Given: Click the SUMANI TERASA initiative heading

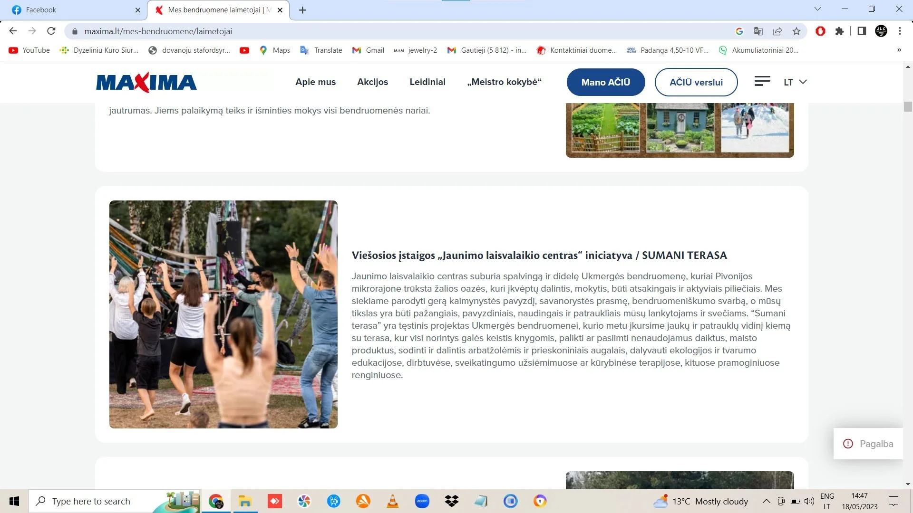Looking at the screenshot, I should 539,255.
